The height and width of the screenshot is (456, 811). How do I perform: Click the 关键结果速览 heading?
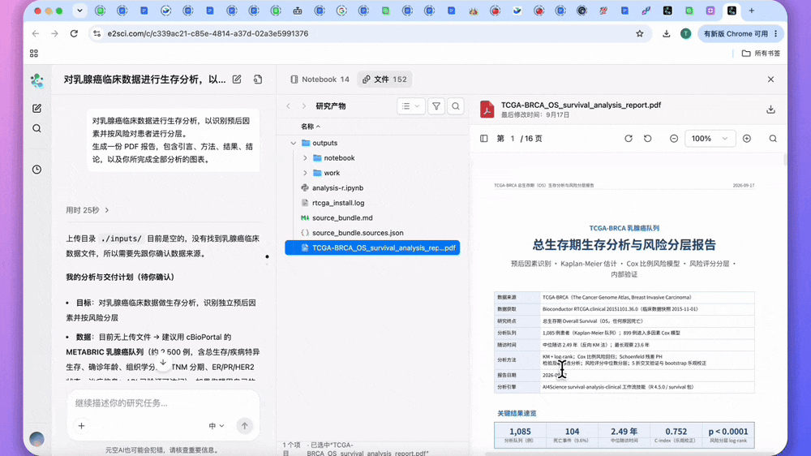tap(517, 413)
